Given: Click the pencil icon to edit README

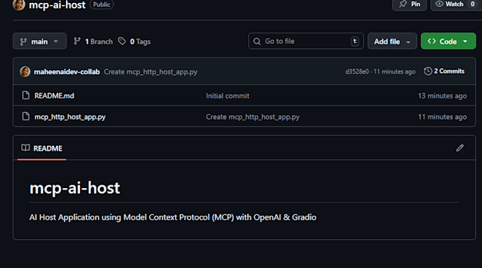Looking at the screenshot, I should [460, 148].
